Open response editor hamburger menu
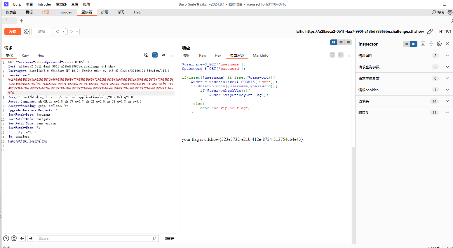This screenshot has height=248, width=453. point(349,55)
